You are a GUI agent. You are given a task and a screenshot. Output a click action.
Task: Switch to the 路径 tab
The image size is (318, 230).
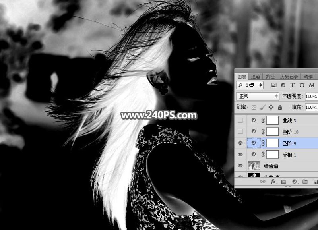(x=270, y=77)
